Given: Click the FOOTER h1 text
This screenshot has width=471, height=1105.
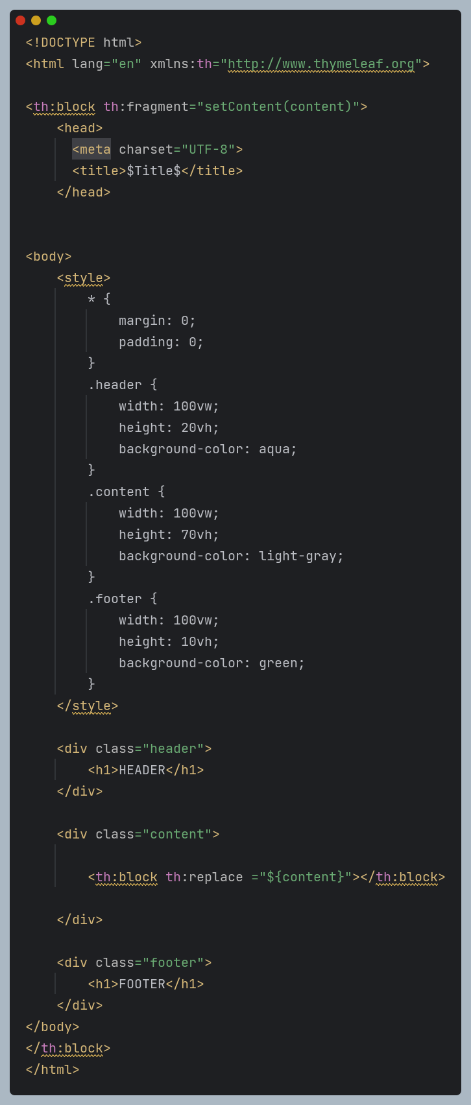Looking at the screenshot, I should pos(142,984).
